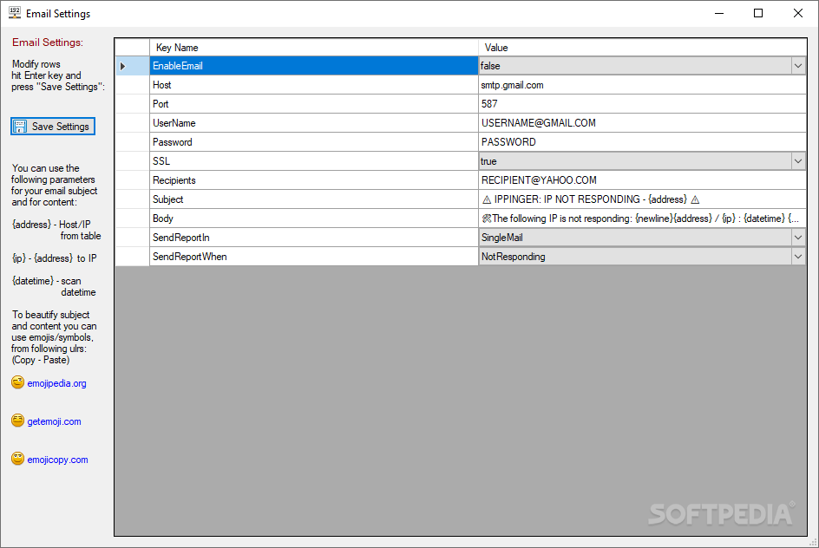Click the row header of the SSL row

pyautogui.click(x=132, y=161)
